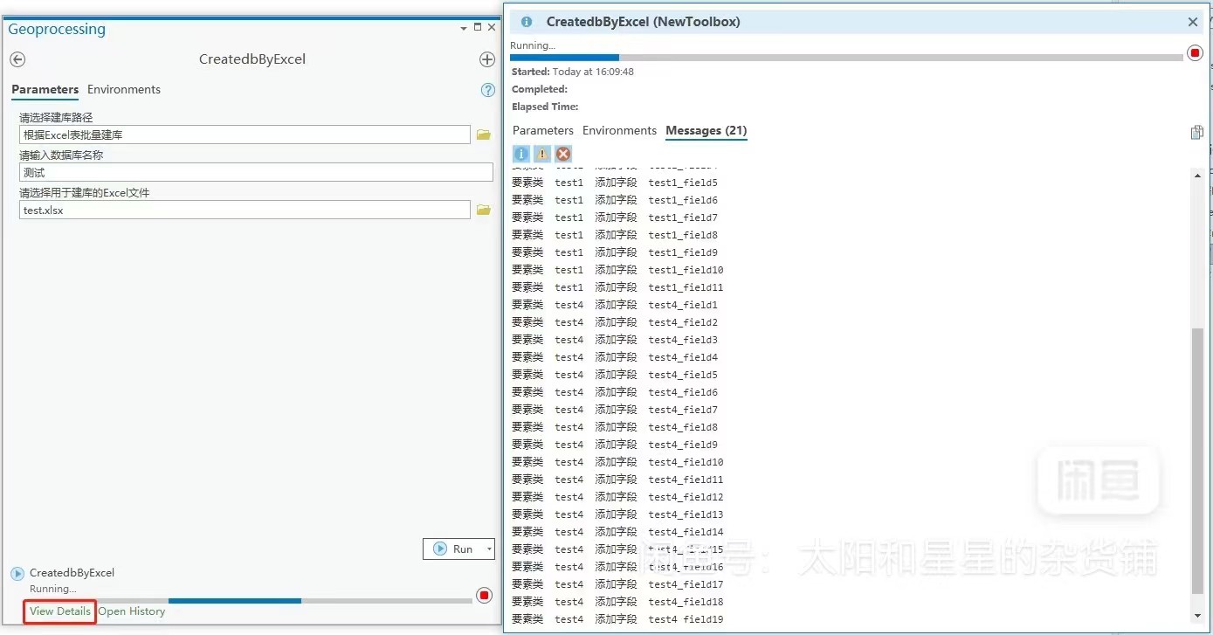
Task: Open the Geoprocessing pane options menu arrow
Action: (464, 29)
